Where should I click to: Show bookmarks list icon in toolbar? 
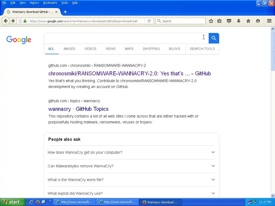pyautogui.click(x=219, y=21)
